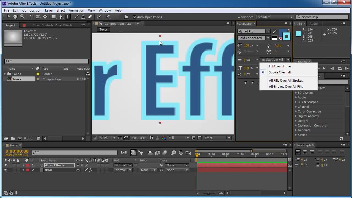Open the Stroke Over Fill dropdown
352x198 pixels.
click(x=275, y=60)
